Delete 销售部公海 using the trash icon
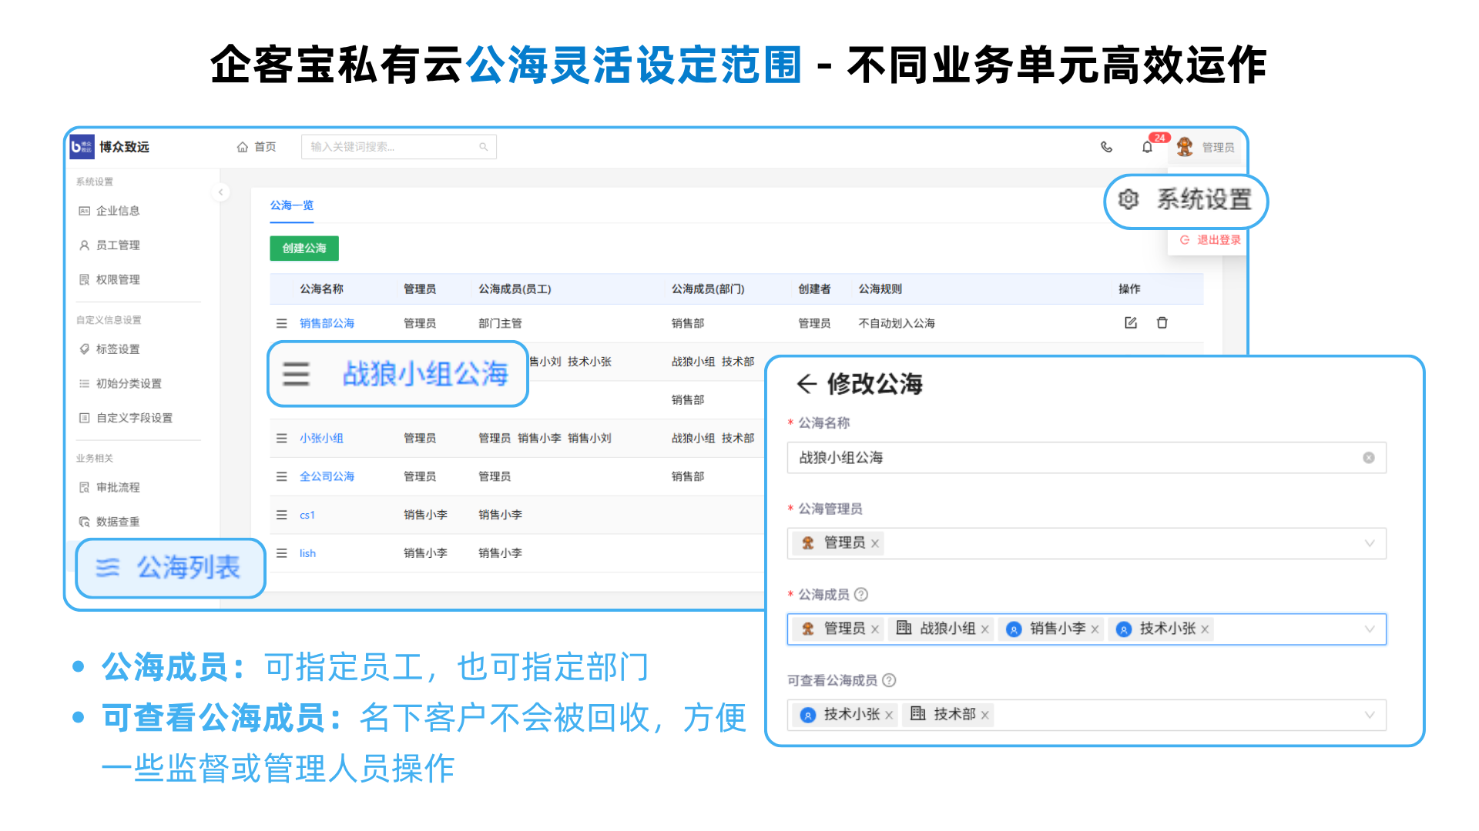 (x=1162, y=323)
